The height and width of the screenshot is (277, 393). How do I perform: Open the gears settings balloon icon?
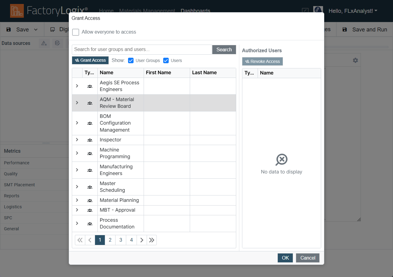pos(318,9)
